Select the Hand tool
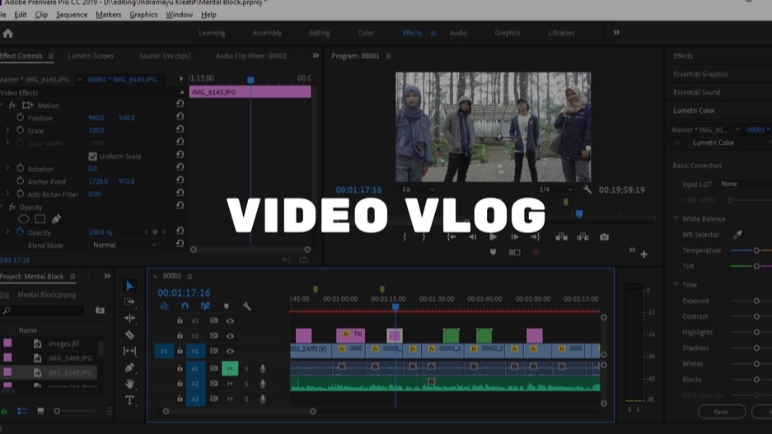This screenshot has width=772, height=434. 129,383
